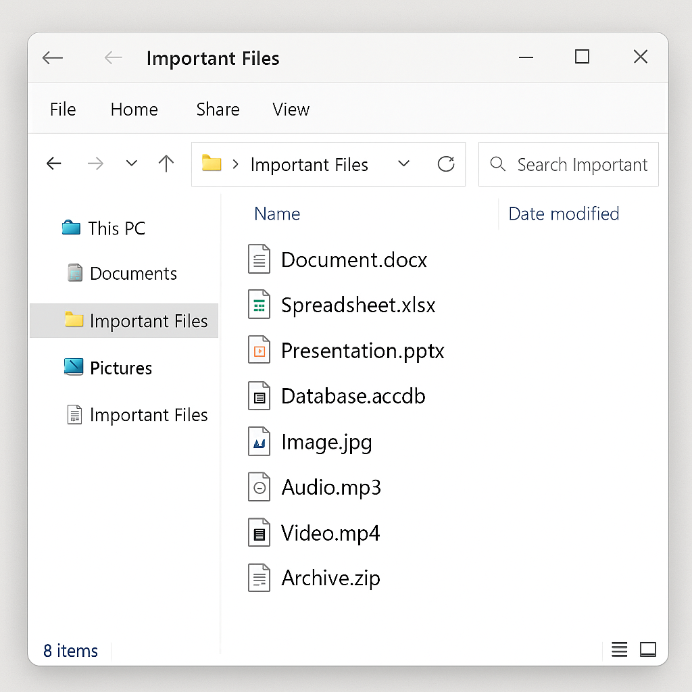The image size is (692, 692).
Task: Open the recent locations dropdown chevron
Action: click(132, 164)
